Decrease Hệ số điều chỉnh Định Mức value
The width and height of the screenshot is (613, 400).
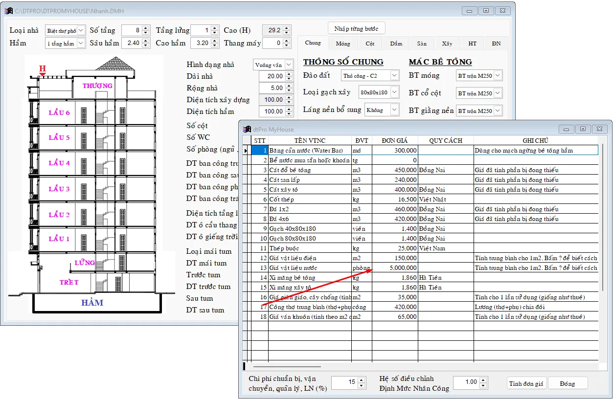click(x=483, y=385)
